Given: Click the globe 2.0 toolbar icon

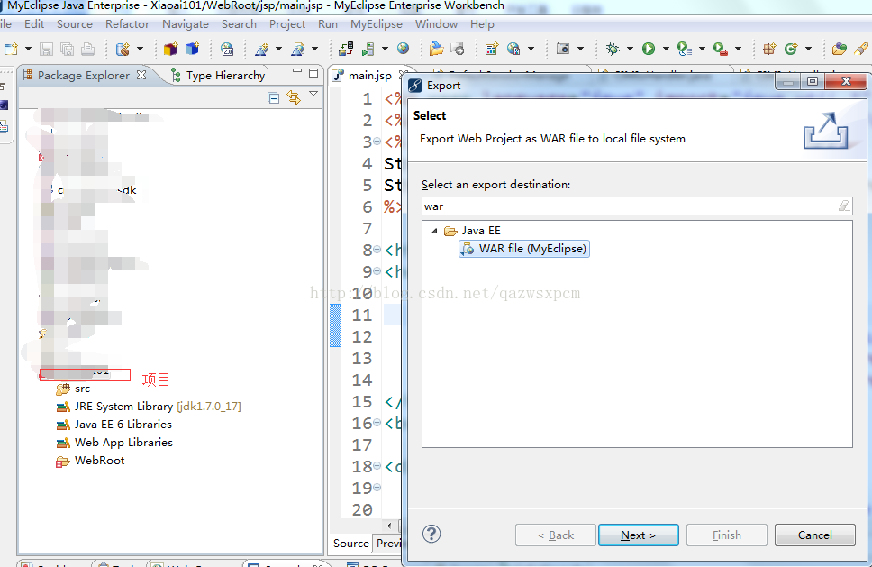Looking at the screenshot, I should (x=227, y=49).
